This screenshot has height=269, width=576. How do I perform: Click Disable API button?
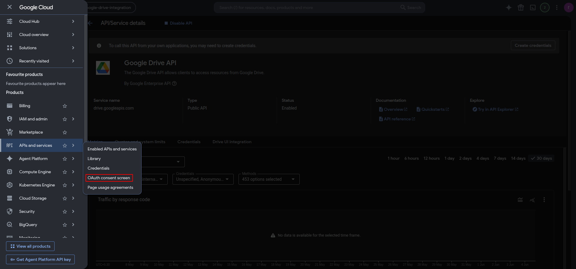(178, 23)
